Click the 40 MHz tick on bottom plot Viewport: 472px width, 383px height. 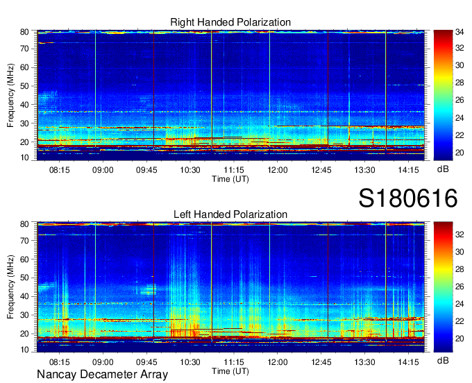tap(24, 296)
